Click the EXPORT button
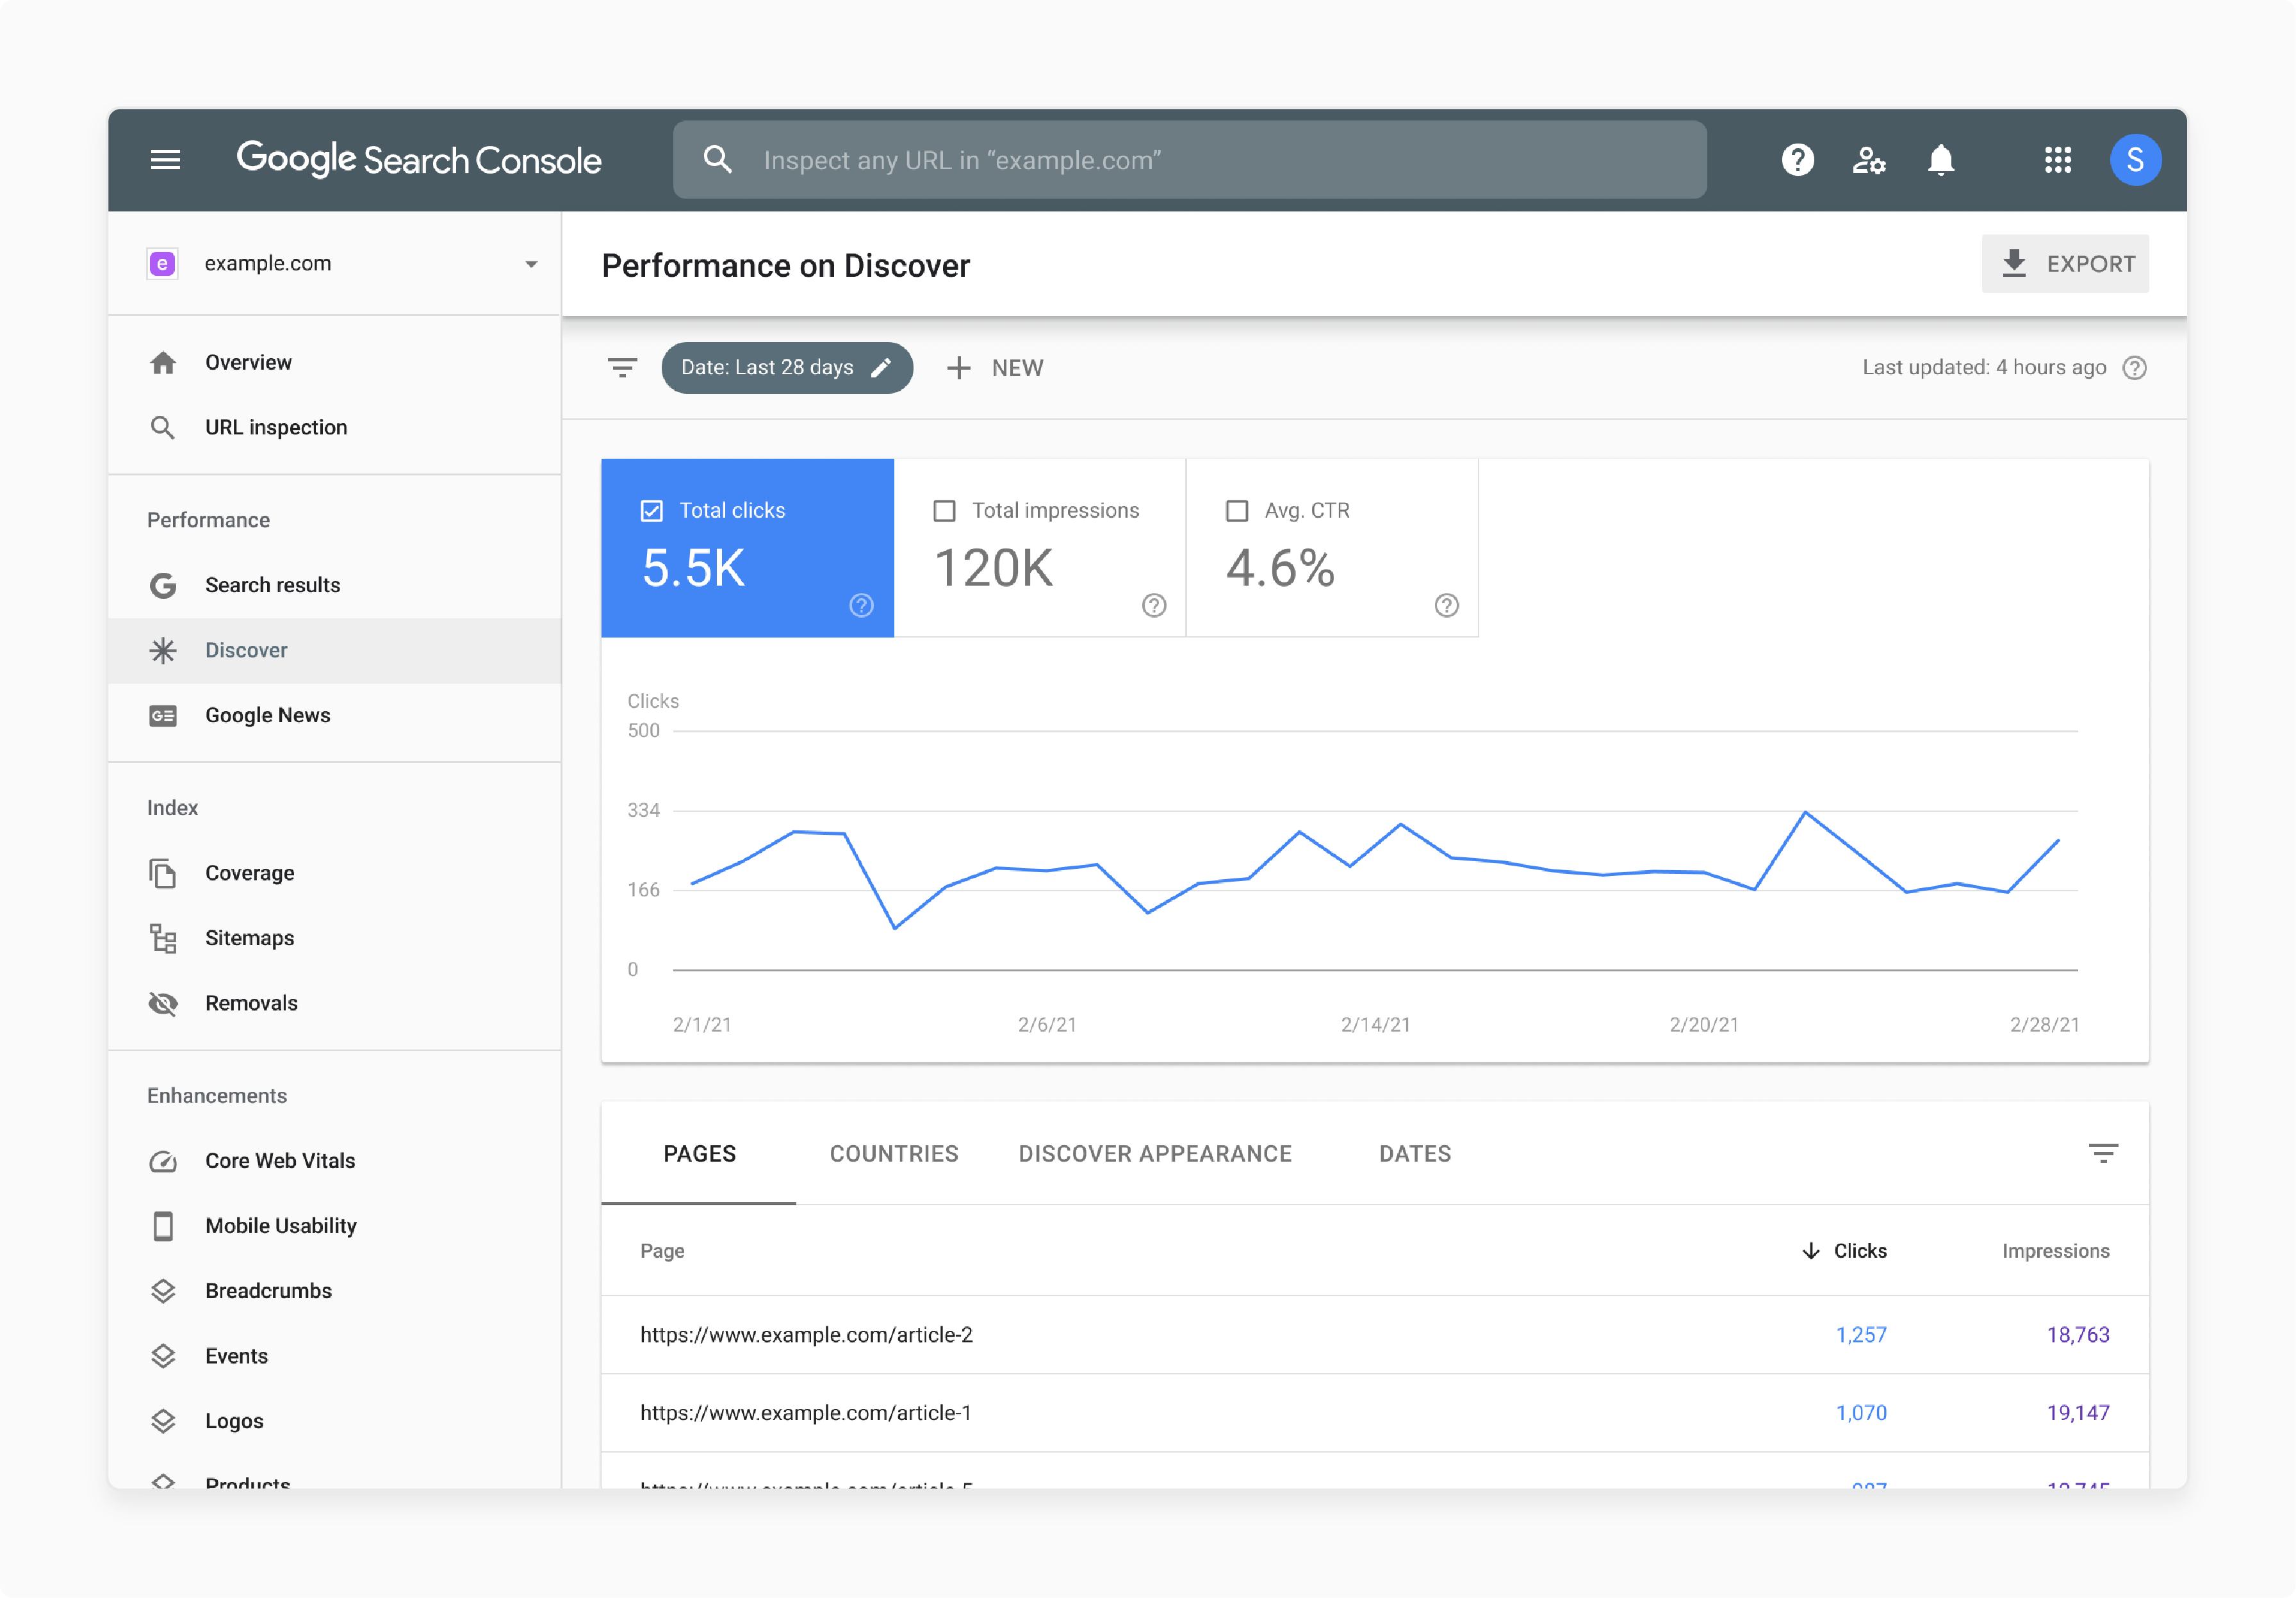This screenshot has width=2296, height=1598. (2065, 264)
